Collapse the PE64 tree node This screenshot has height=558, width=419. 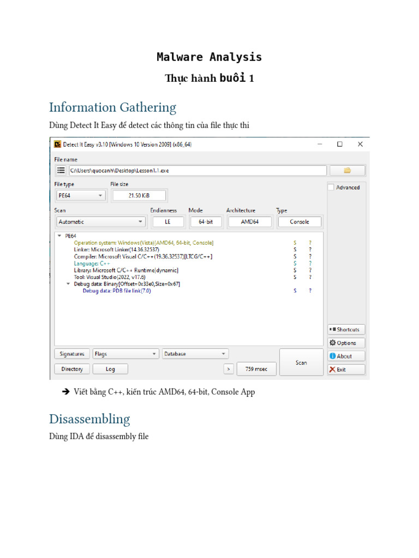click(x=59, y=236)
